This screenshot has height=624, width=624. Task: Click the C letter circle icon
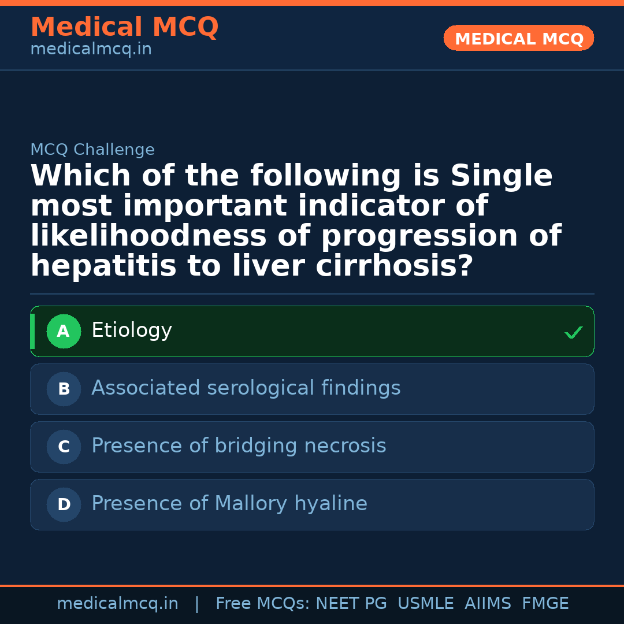pyautogui.click(x=64, y=447)
